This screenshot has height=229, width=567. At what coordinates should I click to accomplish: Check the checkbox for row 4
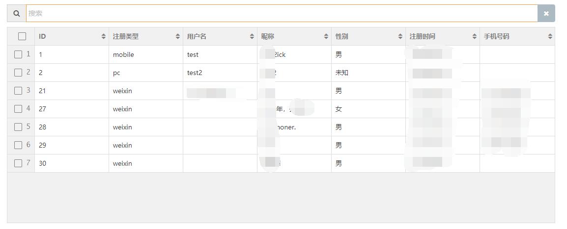[18, 109]
